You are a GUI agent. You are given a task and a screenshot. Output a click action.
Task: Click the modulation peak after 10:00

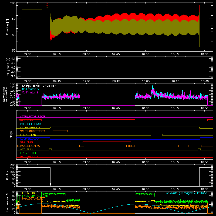coord(152,88)
